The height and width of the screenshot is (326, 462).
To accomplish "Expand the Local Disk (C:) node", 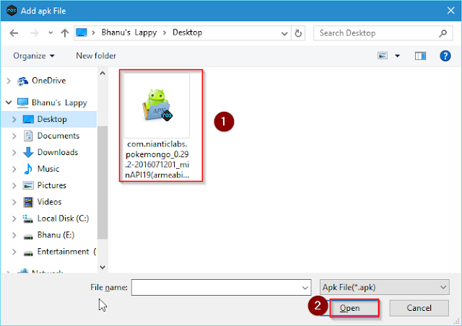I will [14, 219].
